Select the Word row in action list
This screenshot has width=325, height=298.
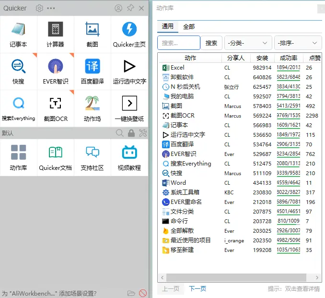240,183
